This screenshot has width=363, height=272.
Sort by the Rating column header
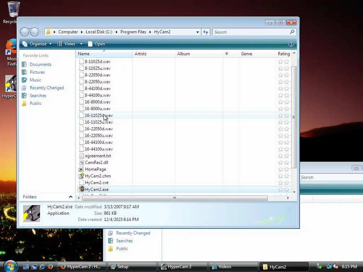(283, 54)
